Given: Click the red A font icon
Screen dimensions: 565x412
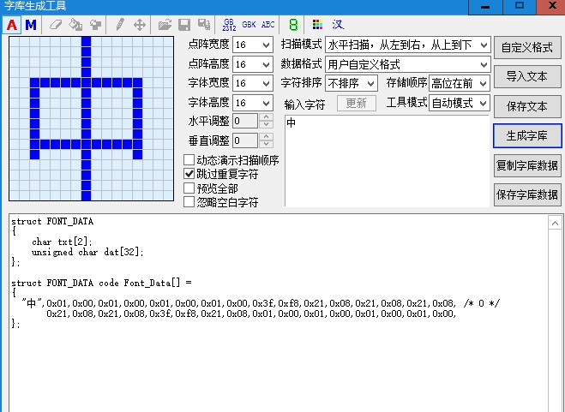Looking at the screenshot, I should point(12,25).
